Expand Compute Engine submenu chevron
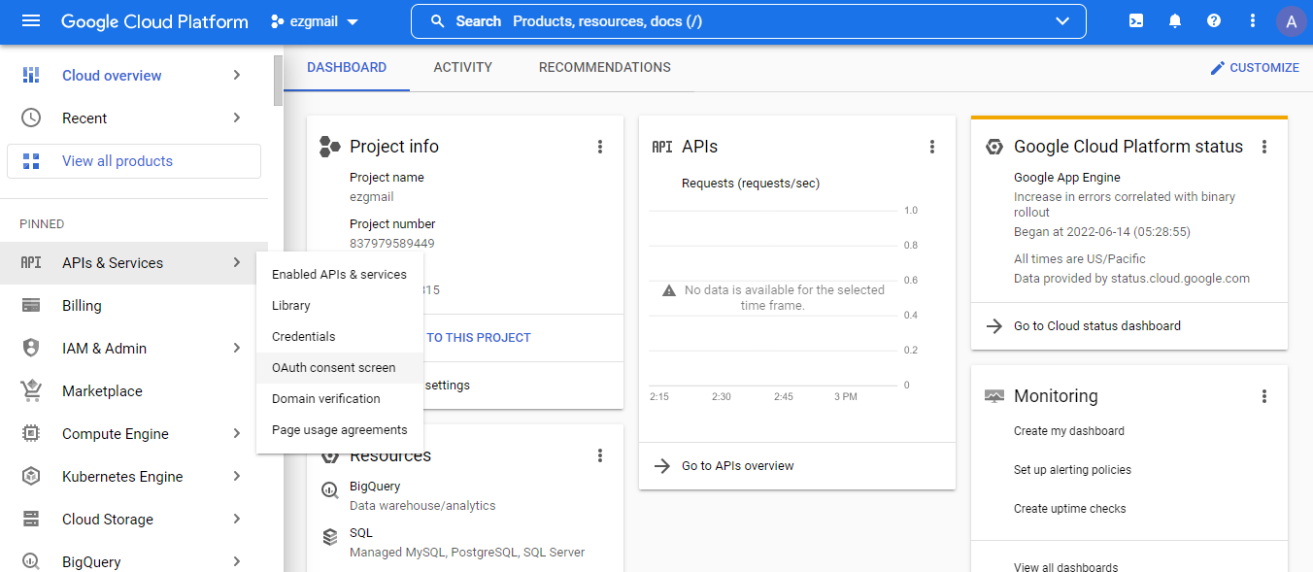1313x572 pixels. 236,434
